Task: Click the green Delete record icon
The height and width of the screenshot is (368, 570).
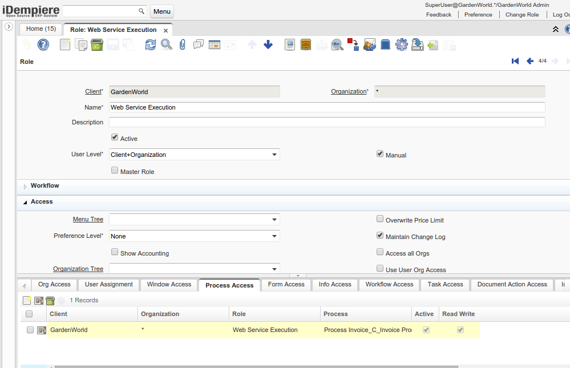Action: point(97,45)
